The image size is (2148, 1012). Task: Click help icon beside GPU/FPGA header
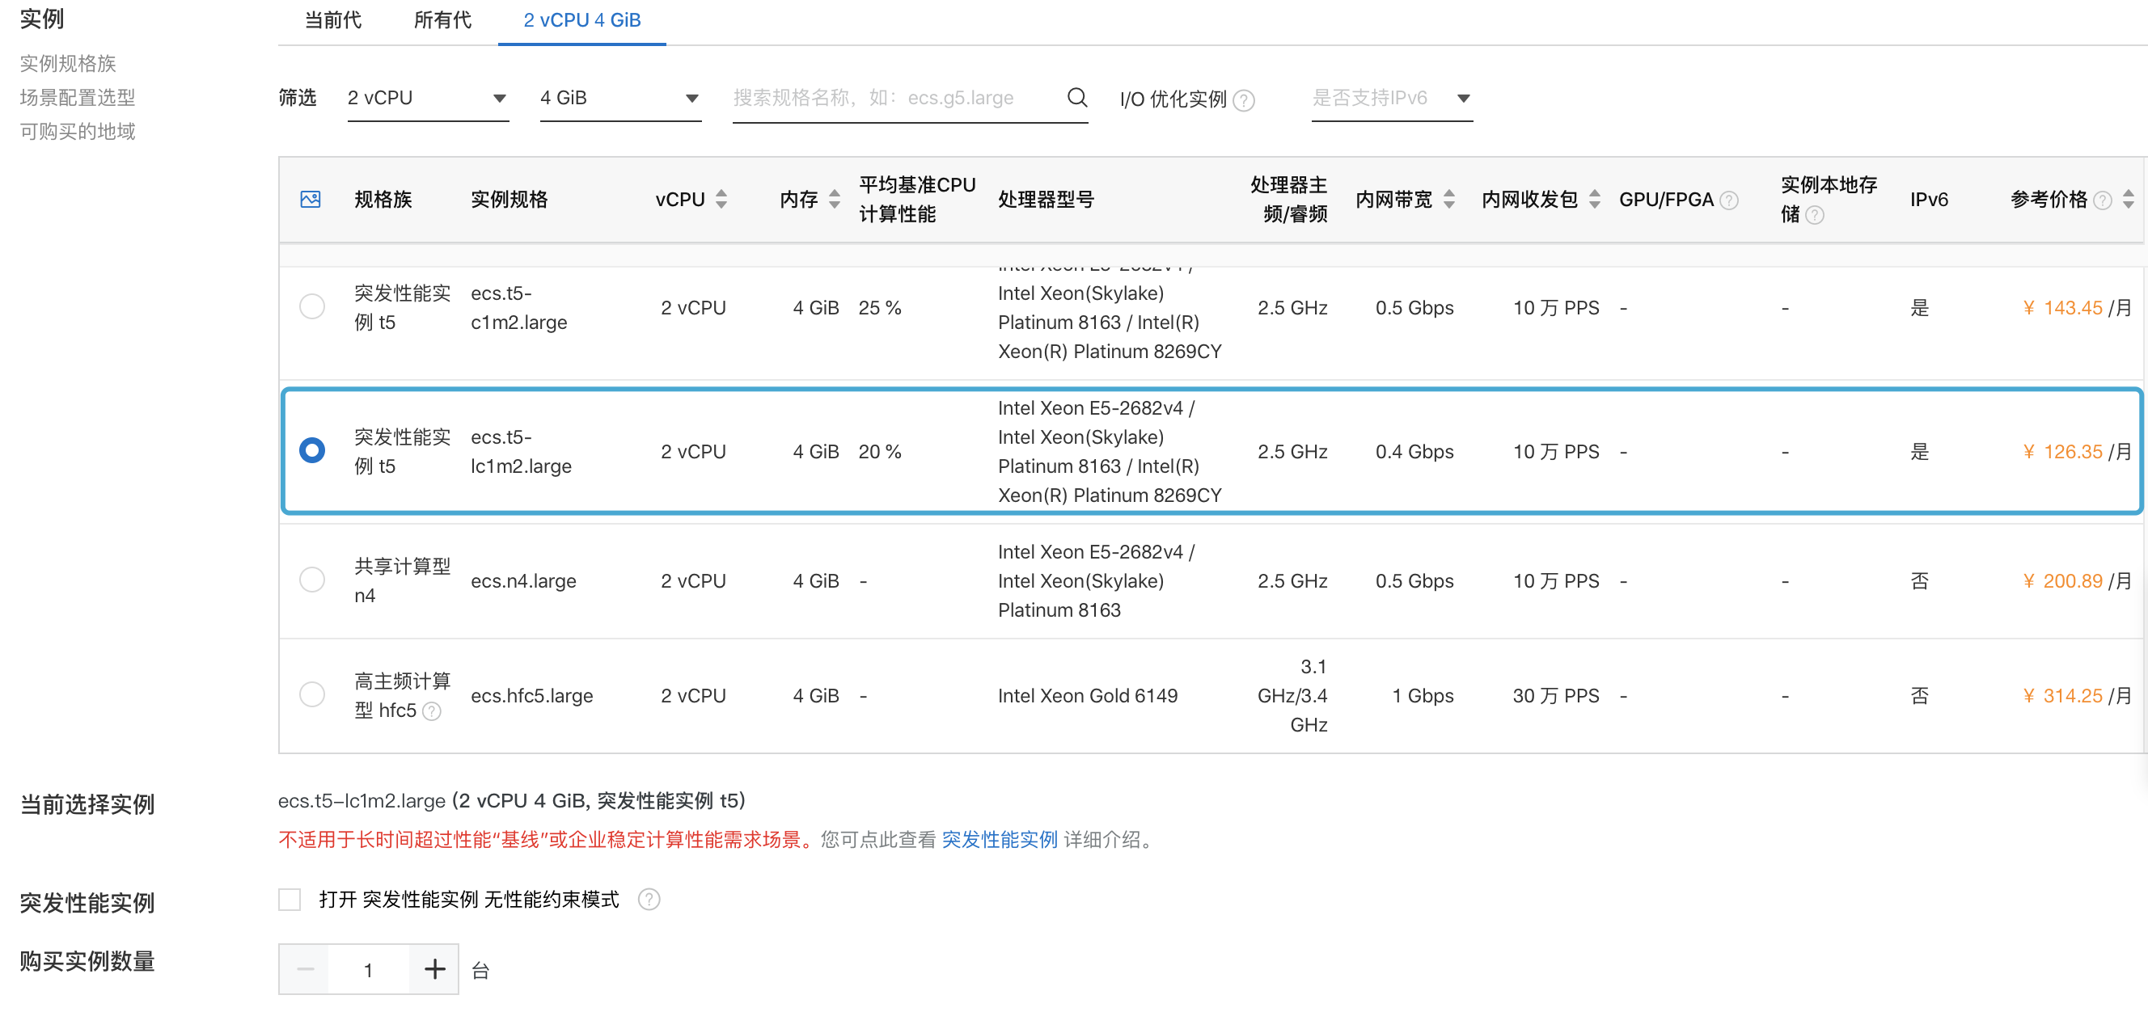click(1729, 200)
